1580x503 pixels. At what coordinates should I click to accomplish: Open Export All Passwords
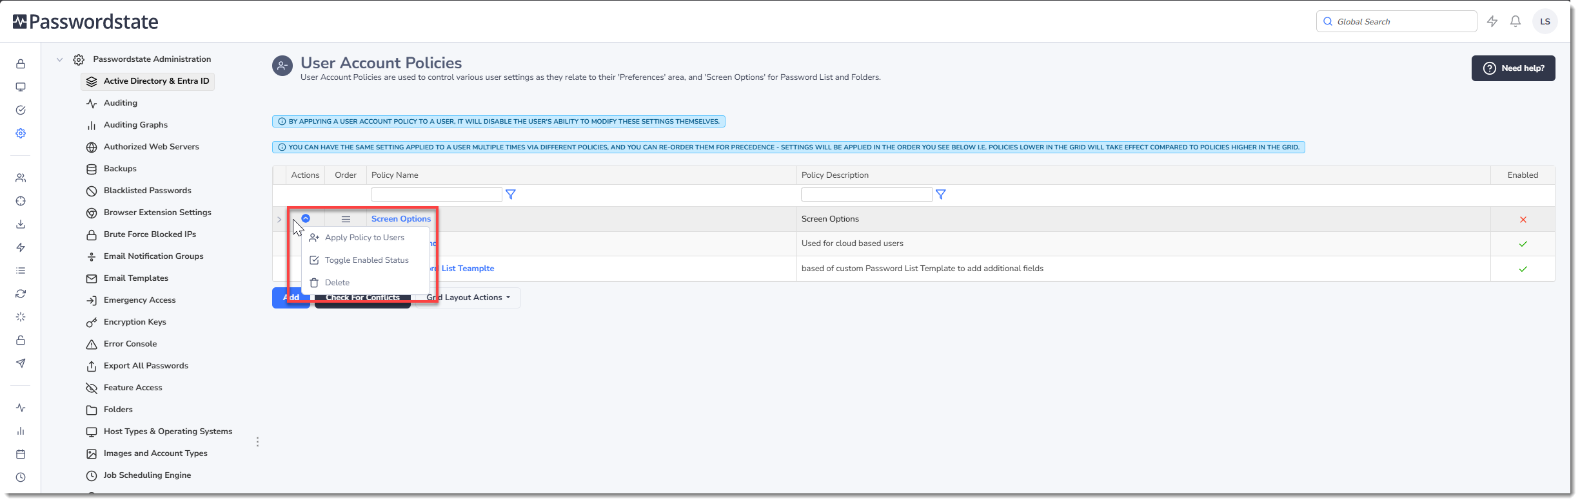tap(146, 366)
